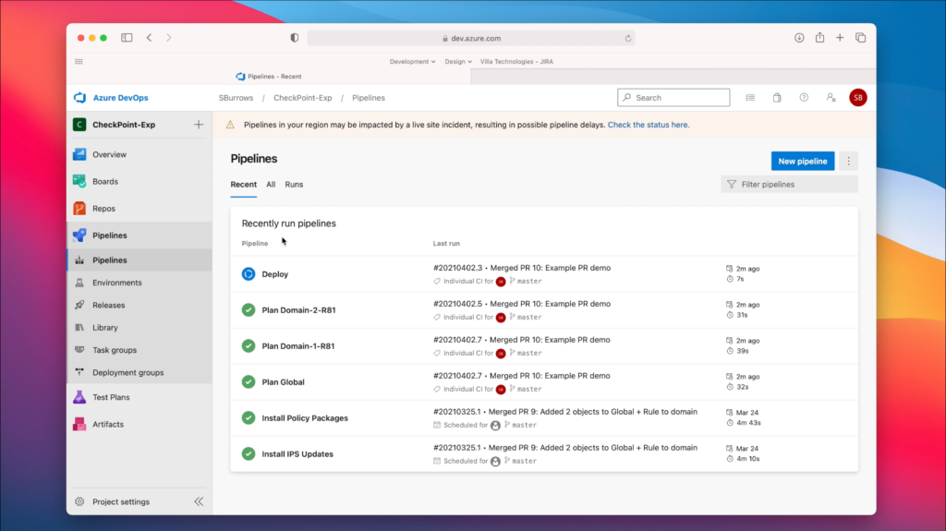Viewport: 946px width, 531px height.
Task: Open Safari downloads icon
Action: 799,38
